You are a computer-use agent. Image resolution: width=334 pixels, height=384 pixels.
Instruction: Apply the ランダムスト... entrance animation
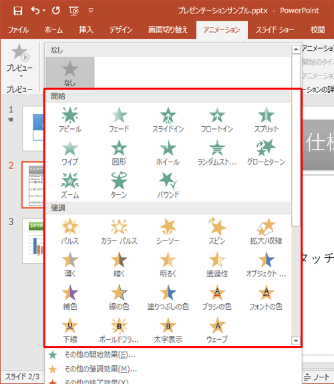[x=217, y=153]
